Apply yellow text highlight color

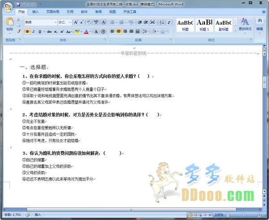coord(77,31)
